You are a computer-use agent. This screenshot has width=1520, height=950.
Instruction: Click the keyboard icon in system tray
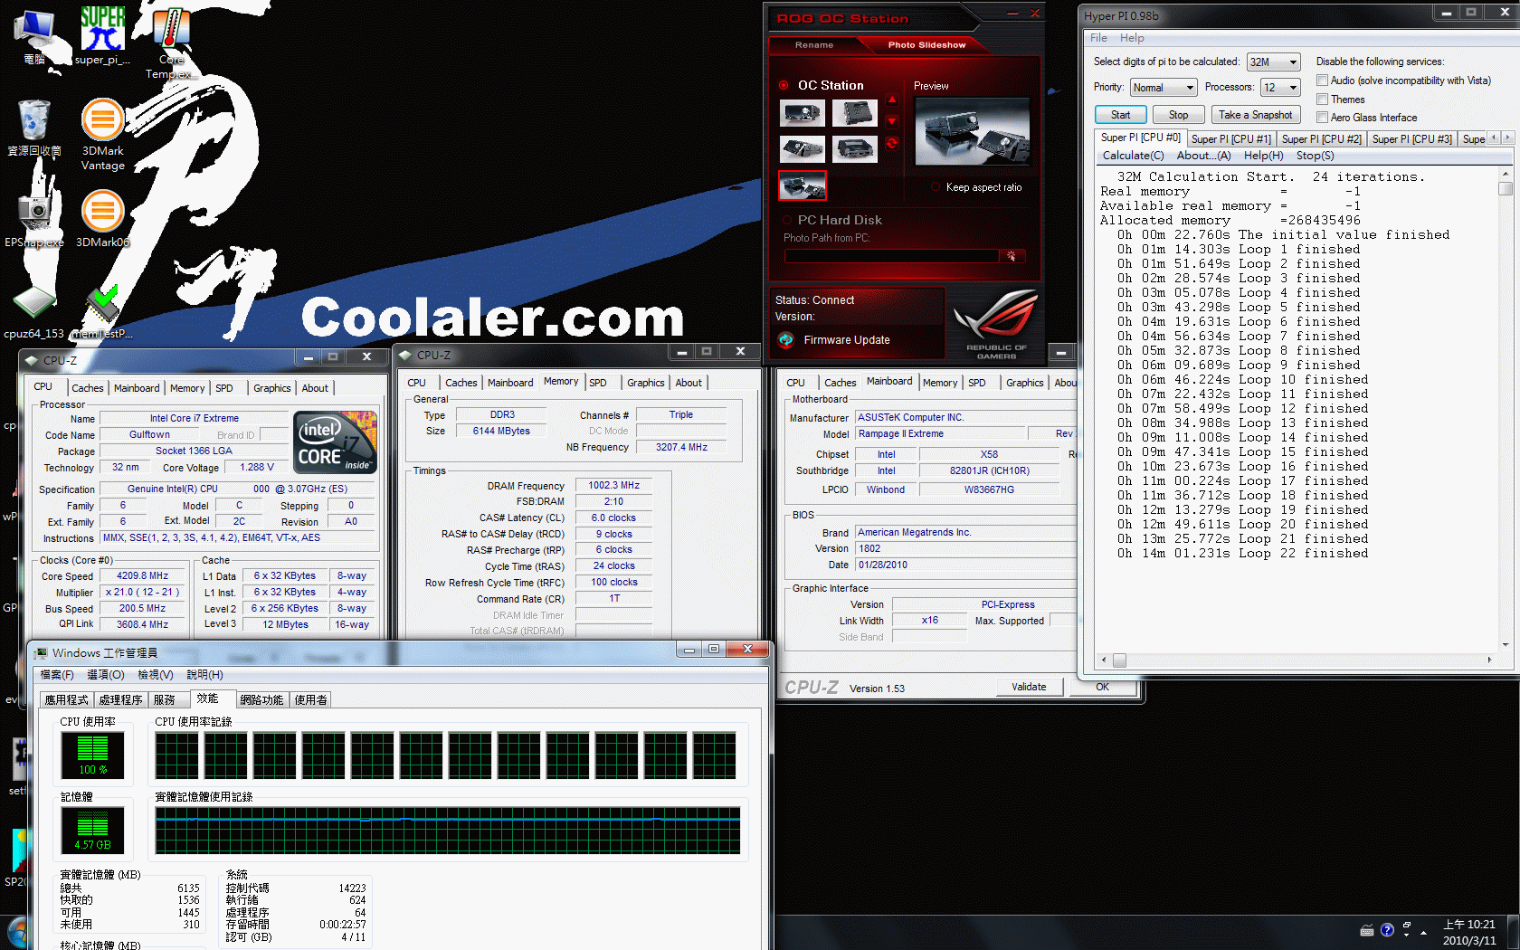[1367, 931]
